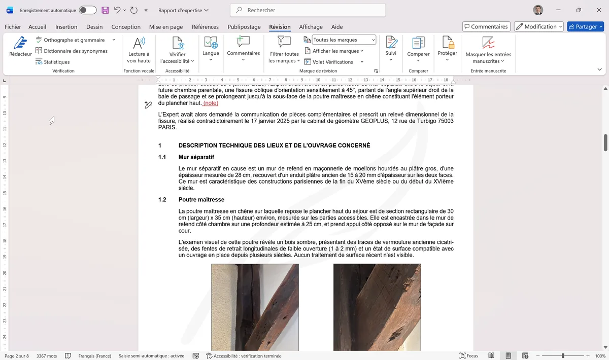The height and width of the screenshot is (360, 609).
Task: Enable Focus mode in the status bar
Action: [468, 355]
